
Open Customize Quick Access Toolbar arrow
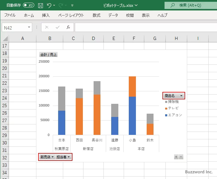click(72, 5)
